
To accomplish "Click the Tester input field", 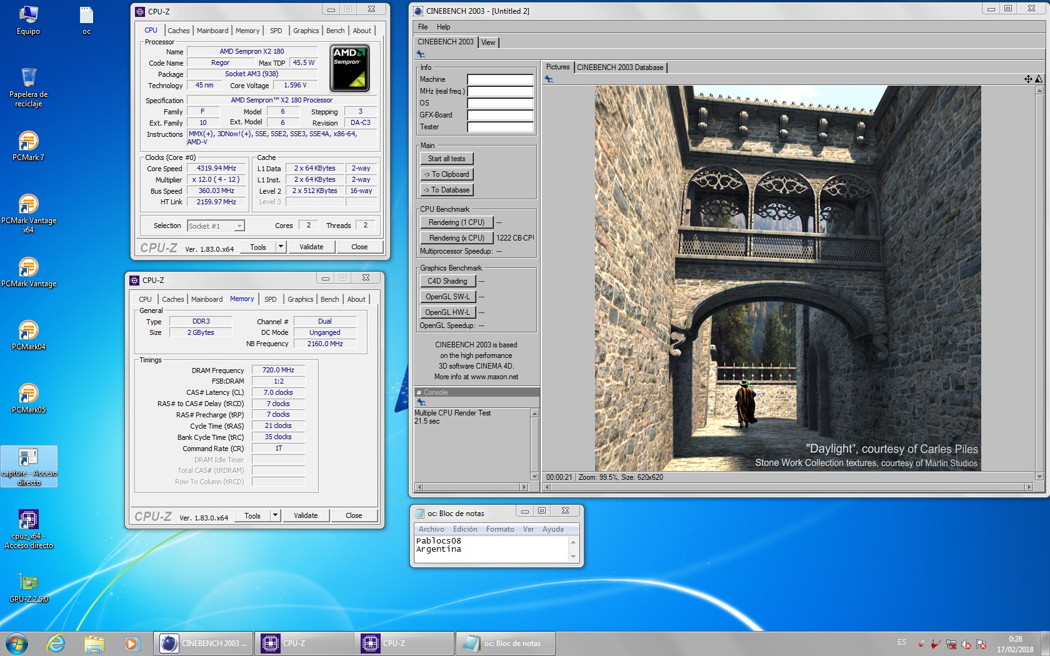I will pyautogui.click(x=500, y=127).
